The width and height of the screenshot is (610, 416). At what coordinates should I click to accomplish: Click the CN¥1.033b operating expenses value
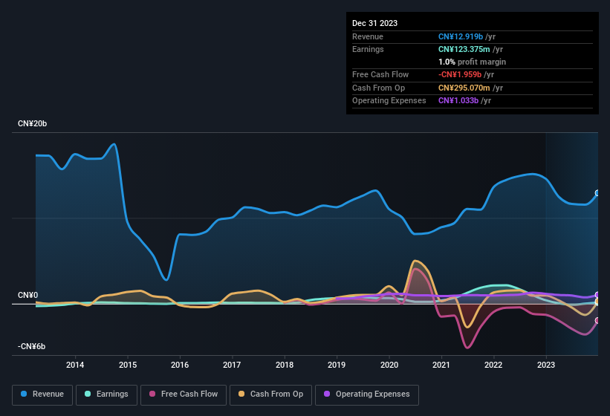point(458,100)
